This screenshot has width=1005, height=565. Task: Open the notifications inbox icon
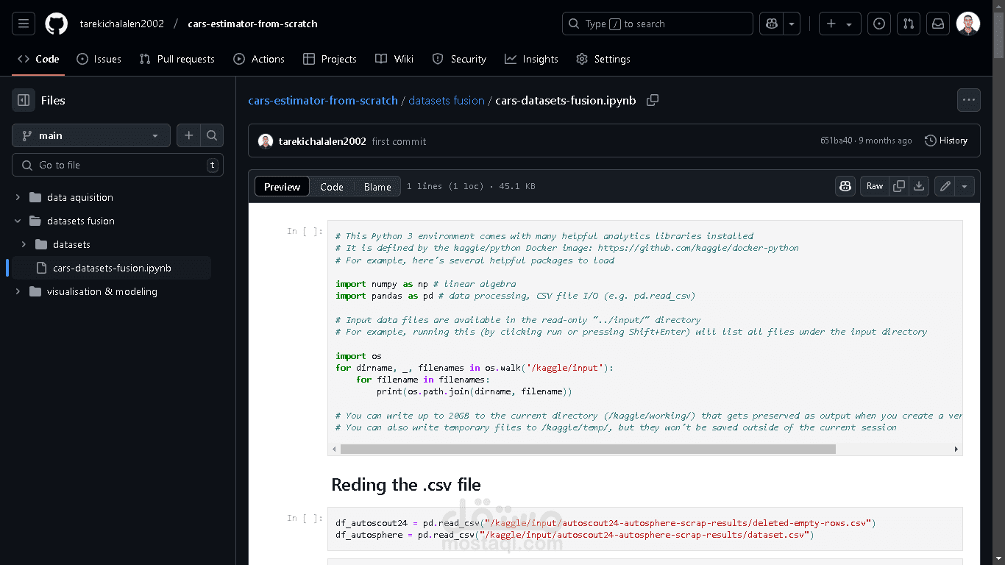point(938,24)
